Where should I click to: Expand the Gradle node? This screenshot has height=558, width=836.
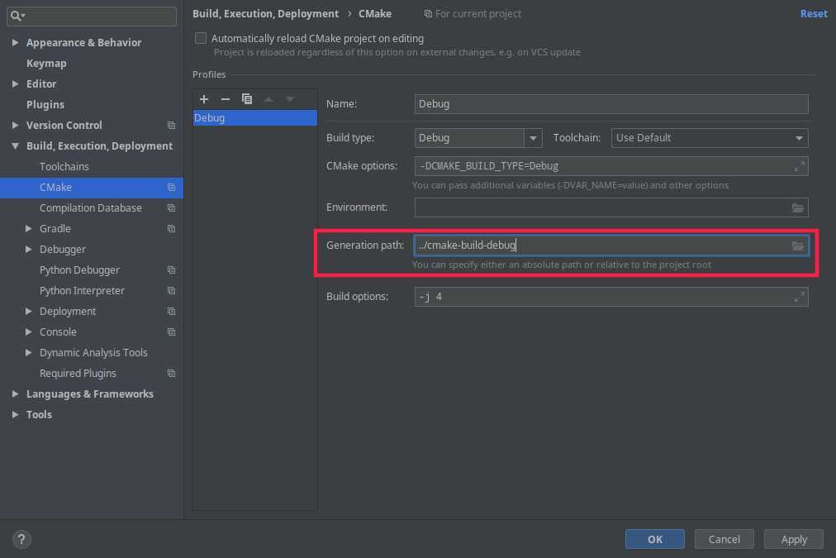[28, 229]
